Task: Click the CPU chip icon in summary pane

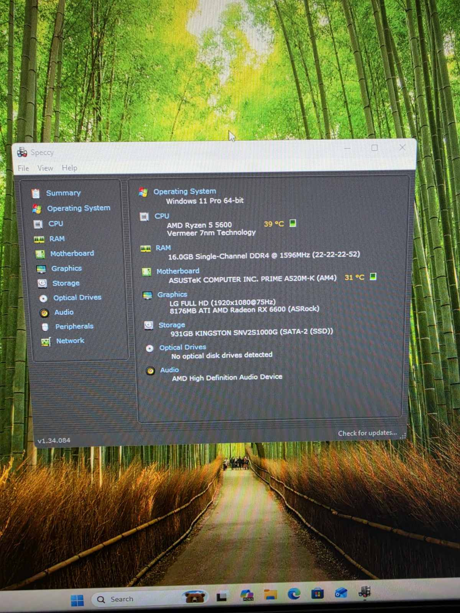Action: click(x=144, y=217)
